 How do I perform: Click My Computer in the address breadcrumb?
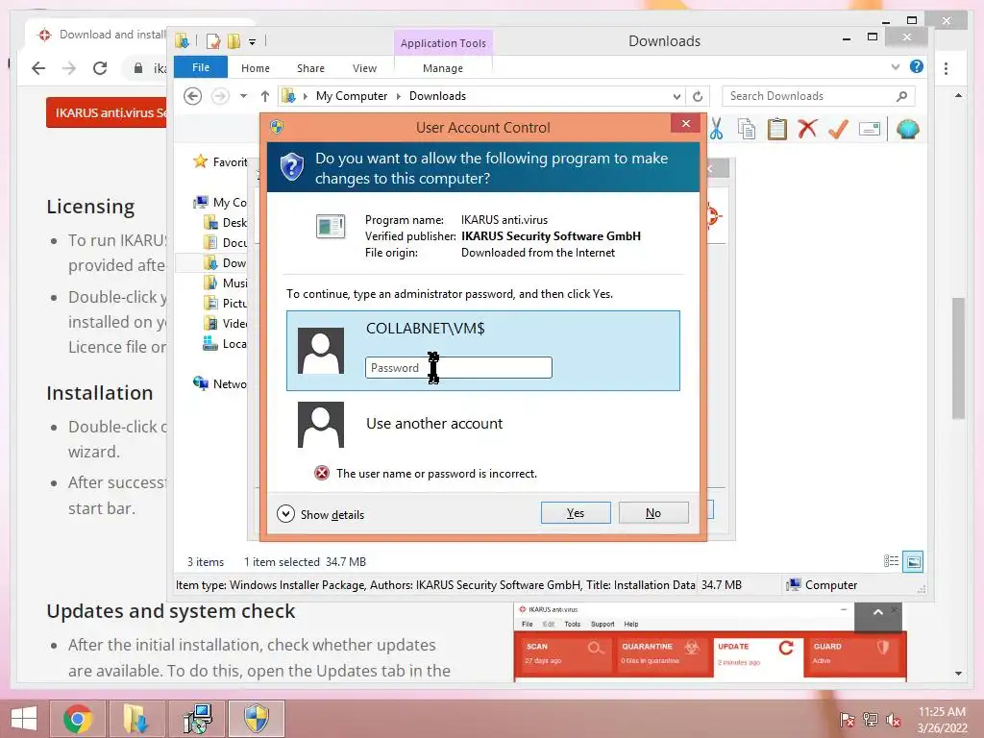352,96
